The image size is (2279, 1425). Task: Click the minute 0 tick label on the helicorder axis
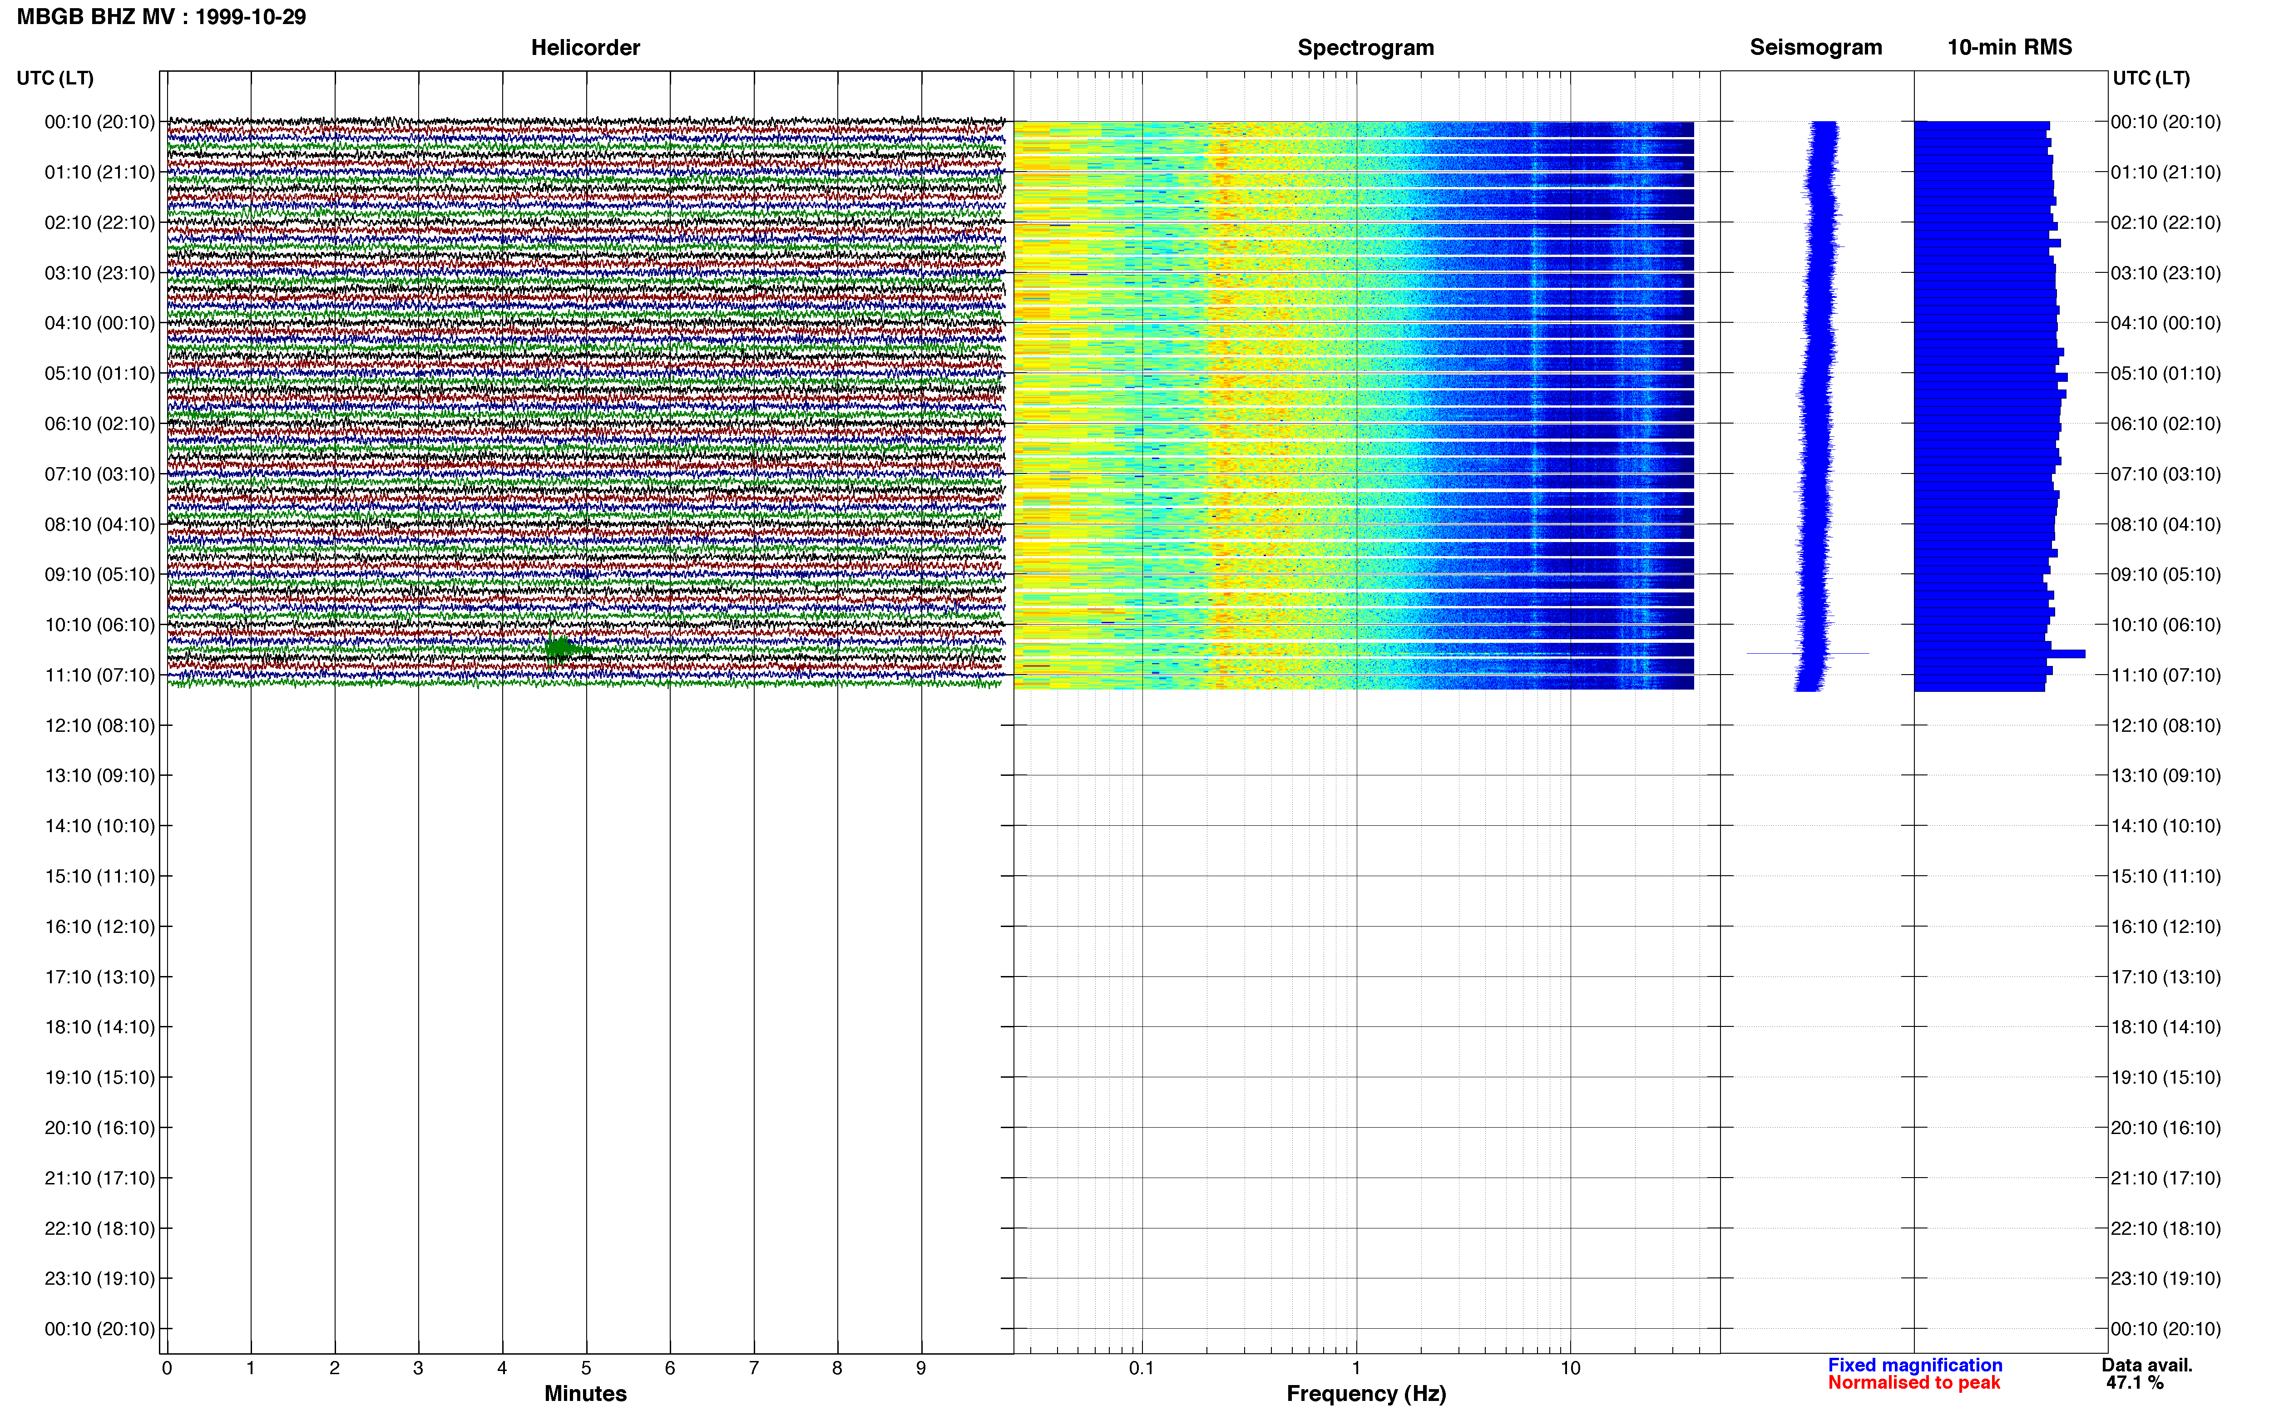coord(167,1367)
